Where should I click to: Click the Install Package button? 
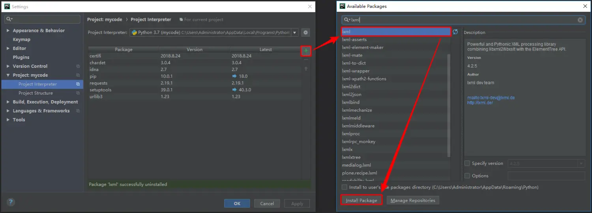pyautogui.click(x=361, y=200)
